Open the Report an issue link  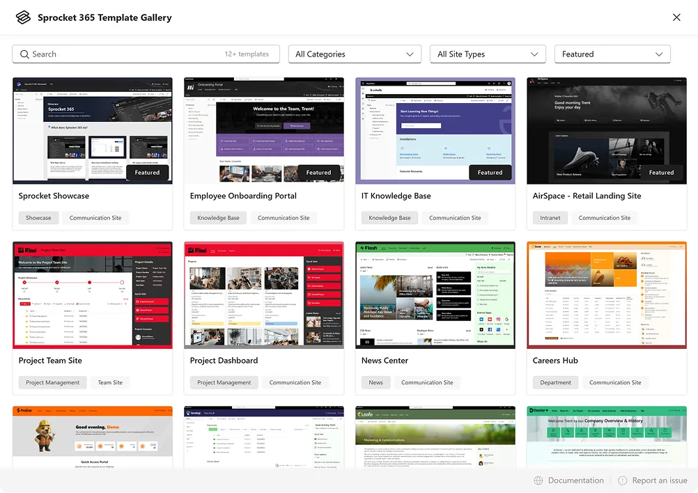click(659, 480)
